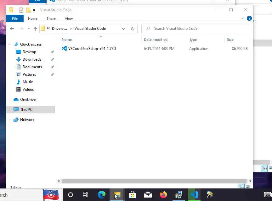Switch to Large icons view in status bar
Screen dimensions: 272x201
[x=248, y=187]
